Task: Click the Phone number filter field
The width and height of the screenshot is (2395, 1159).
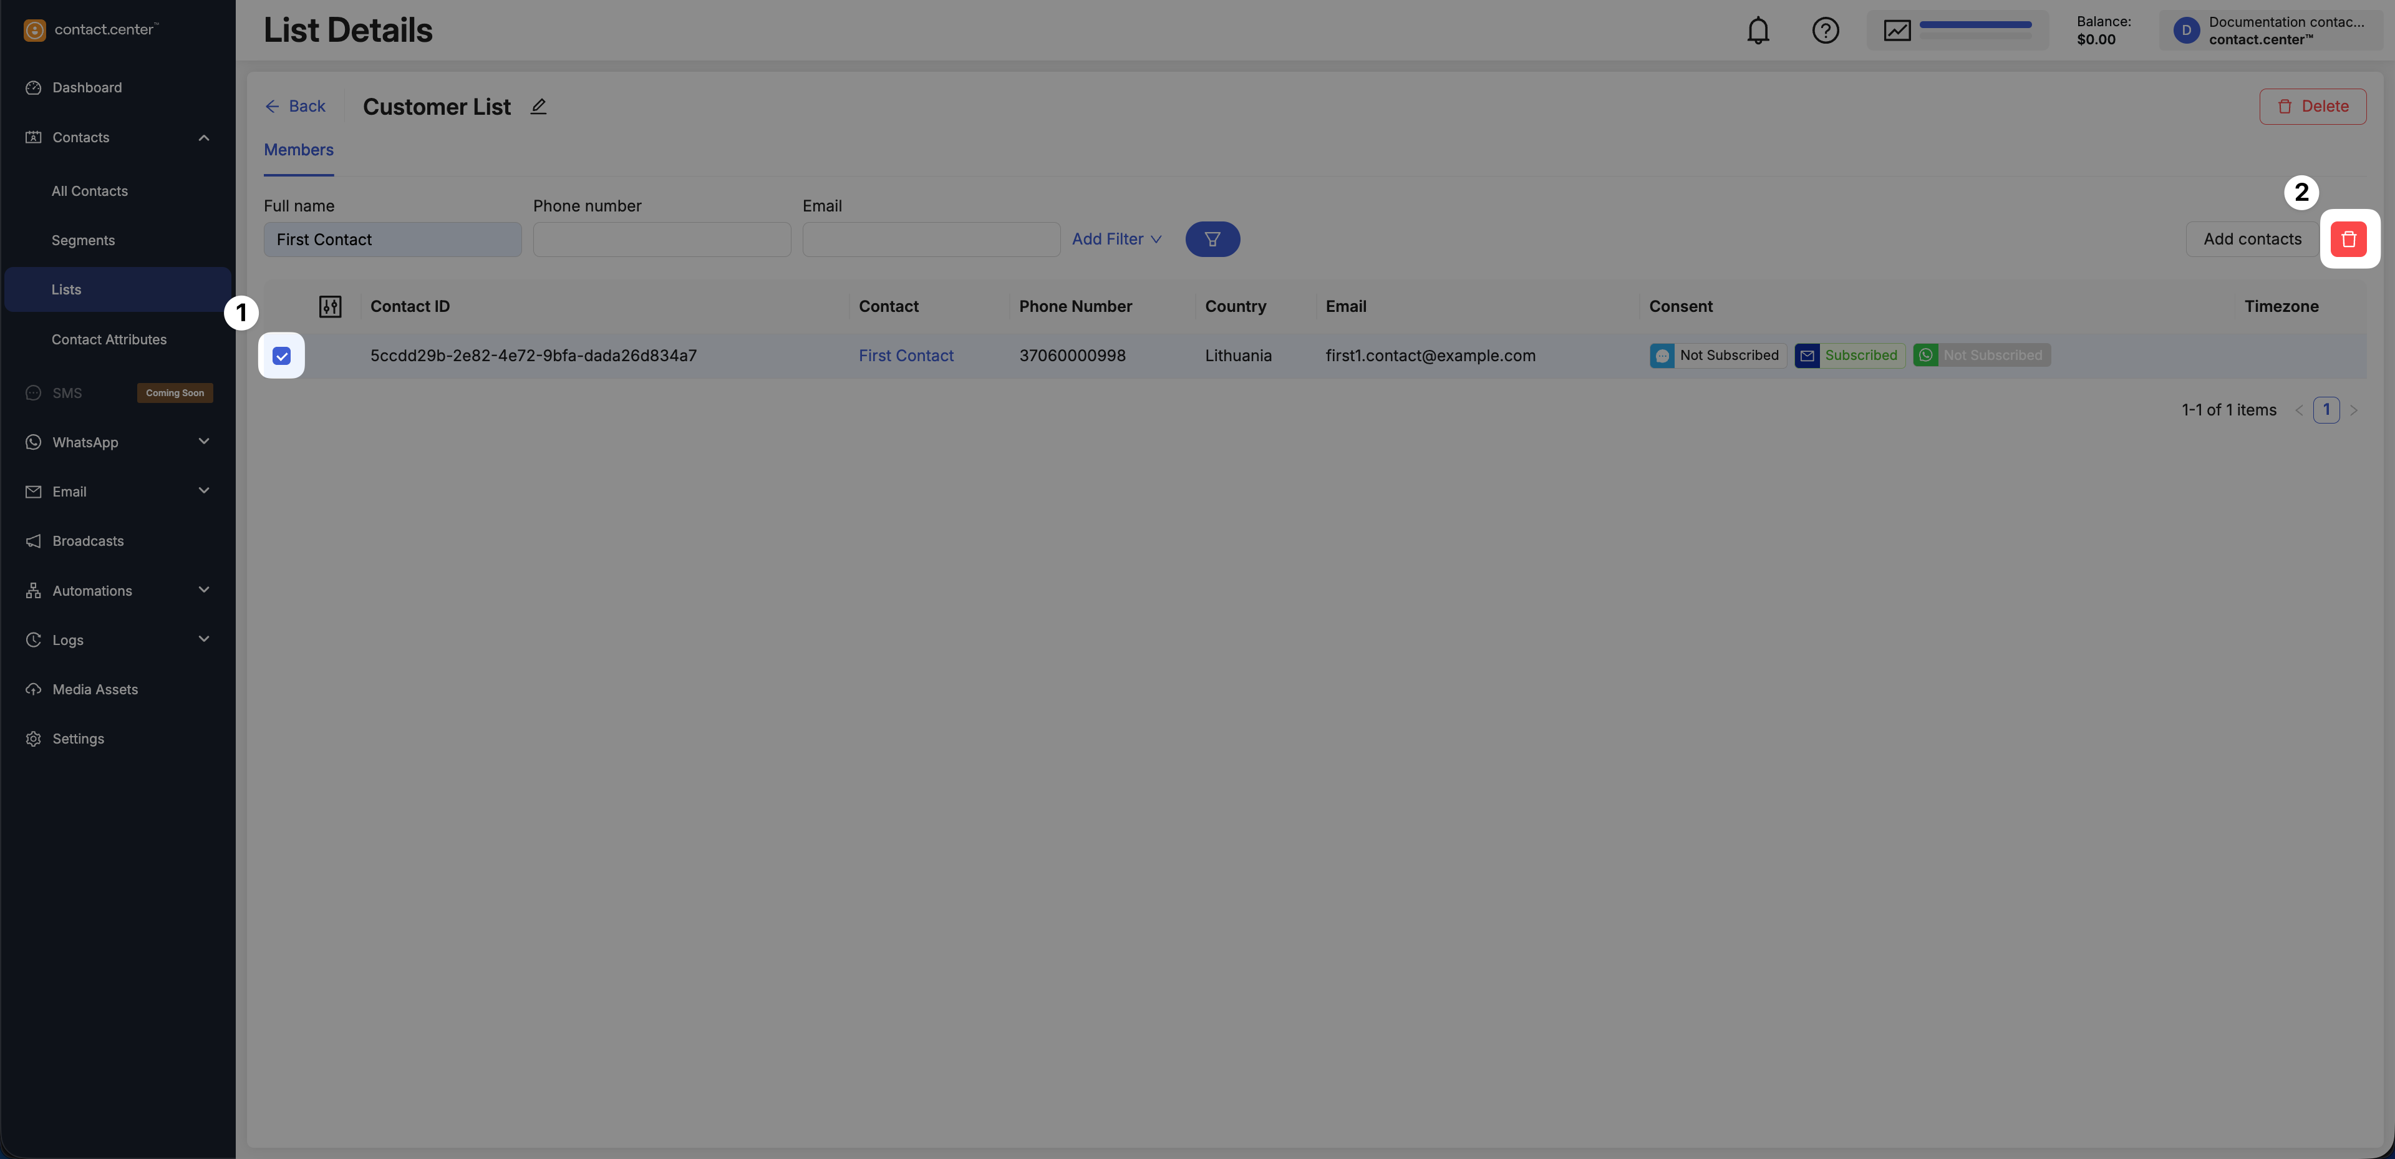Action: pyautogui.click(x=661, y=239)
